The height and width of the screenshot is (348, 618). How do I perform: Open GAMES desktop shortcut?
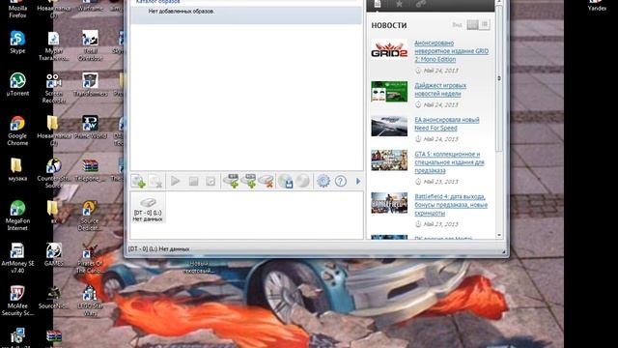coord(54,254)
